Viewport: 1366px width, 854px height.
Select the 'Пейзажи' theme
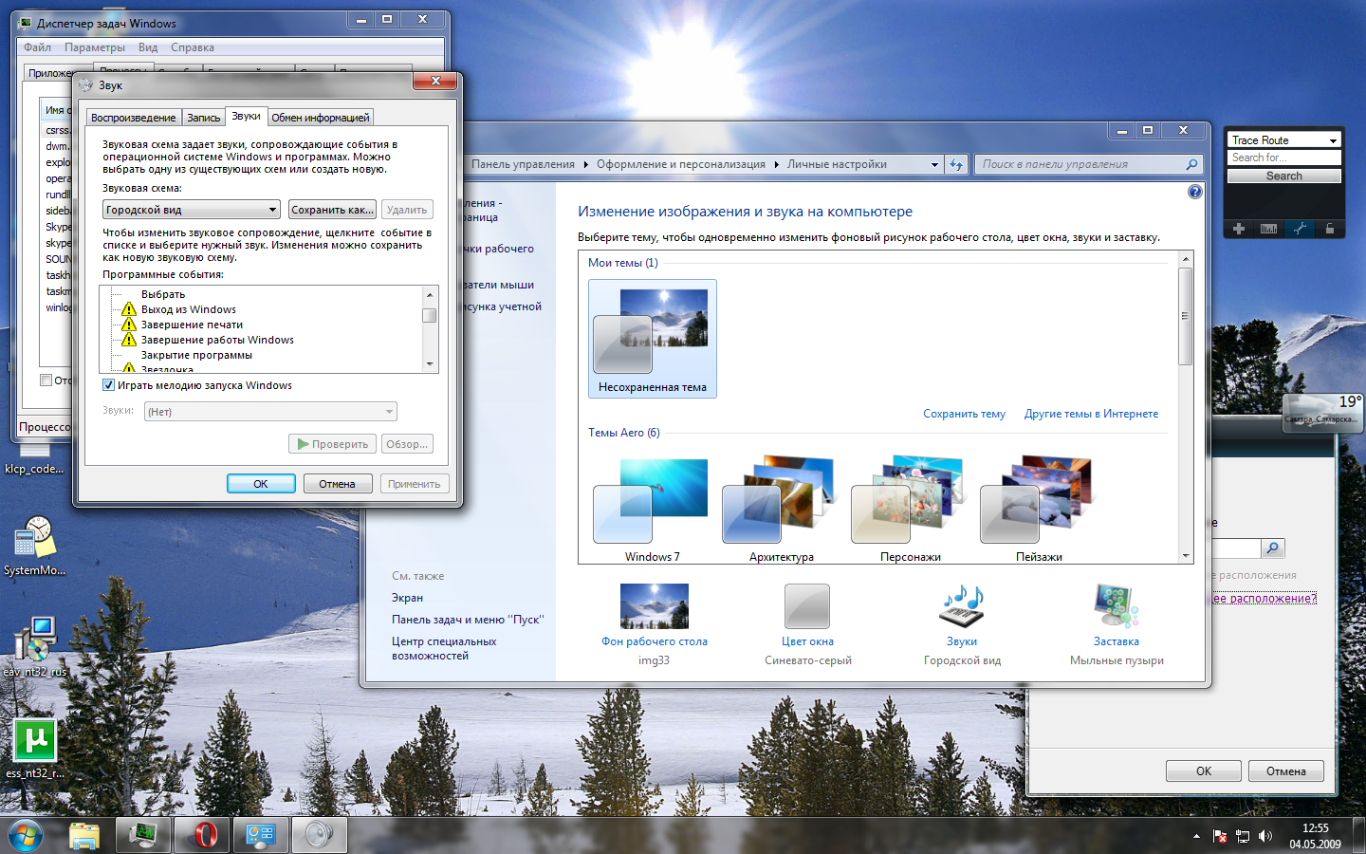coord(1039,510)
